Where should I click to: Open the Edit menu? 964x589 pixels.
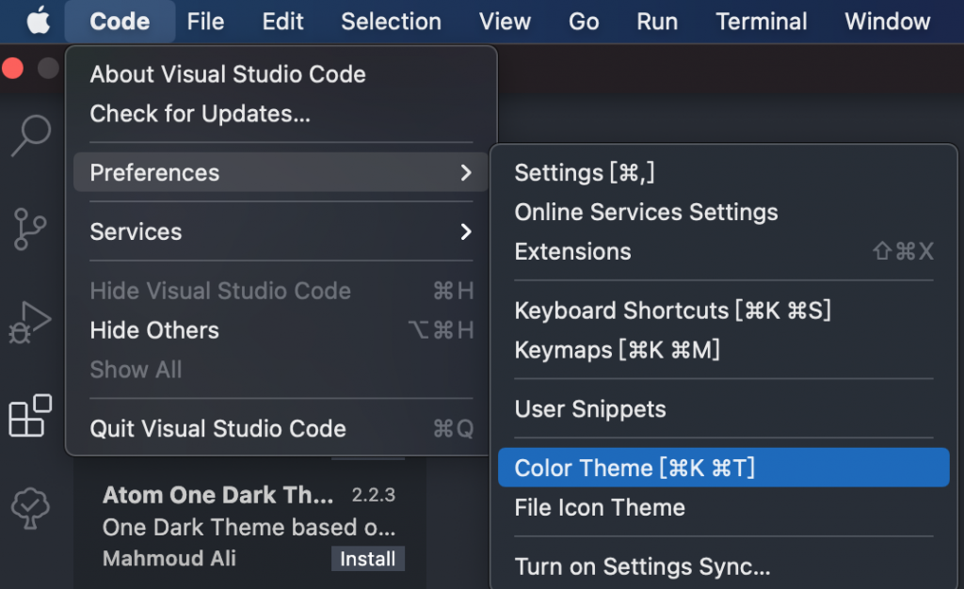pos(282,22)
